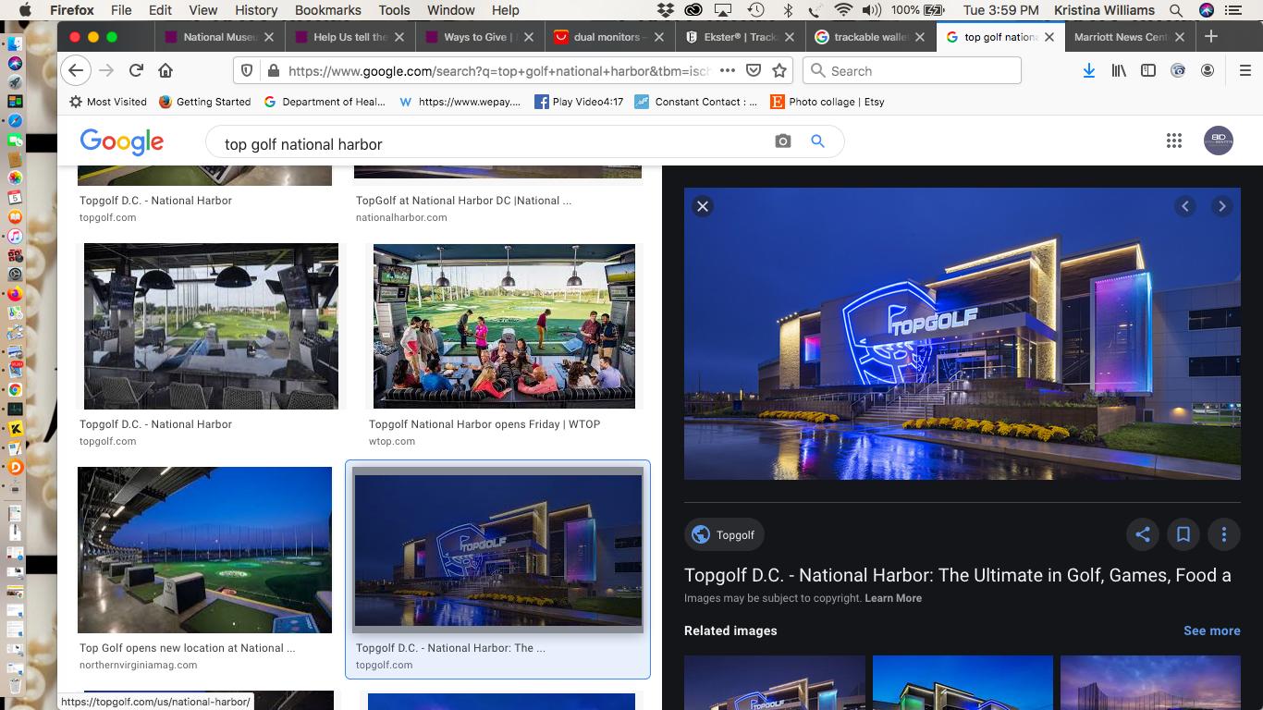Open more options for previewed image
Viewport: 1263px width, 710px height.
(1224, 534)
